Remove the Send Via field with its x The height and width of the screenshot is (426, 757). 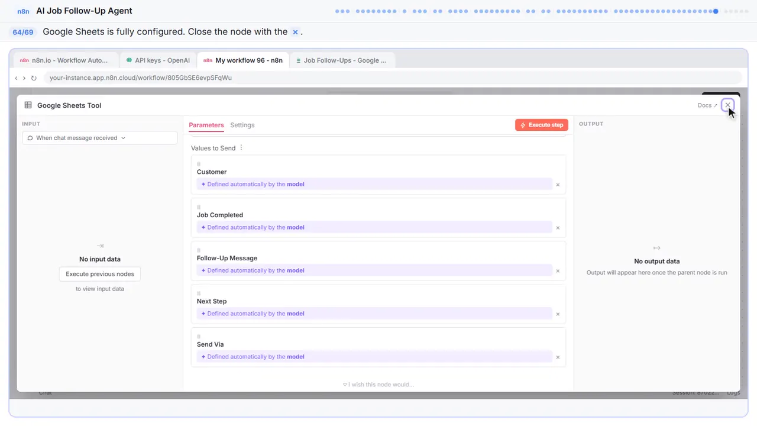pyautogui.click(x=558, y=357)
